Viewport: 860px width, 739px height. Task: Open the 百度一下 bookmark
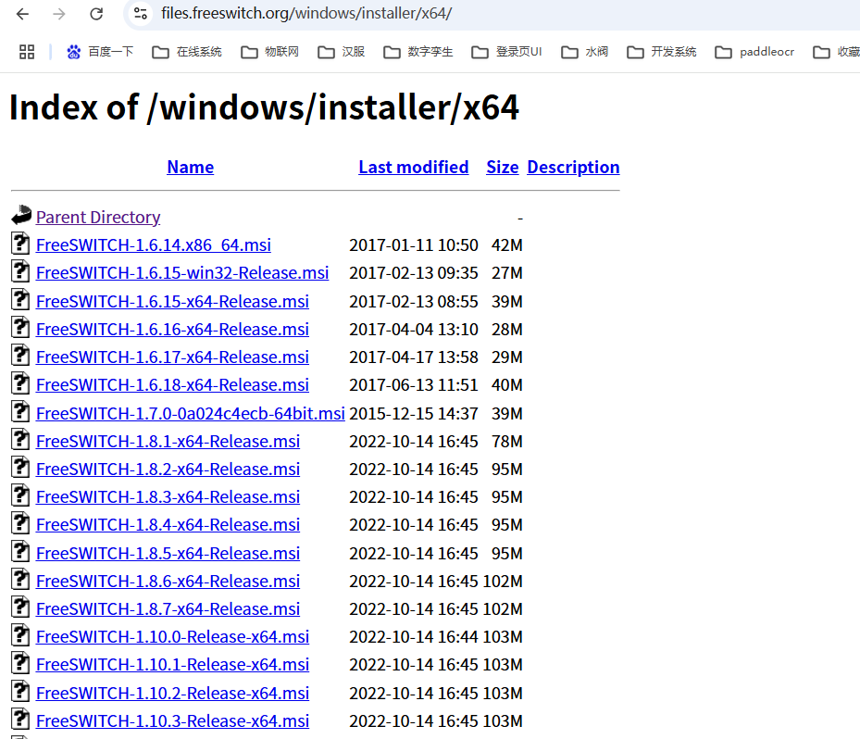[x=100, y=52]
